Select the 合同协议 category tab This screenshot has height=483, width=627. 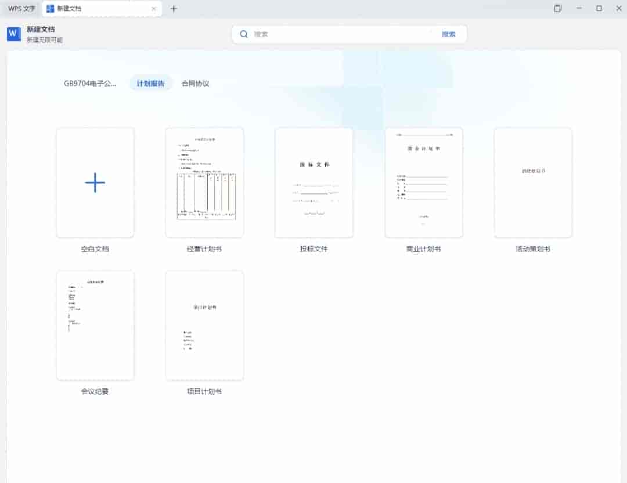[x=195, y=84]
